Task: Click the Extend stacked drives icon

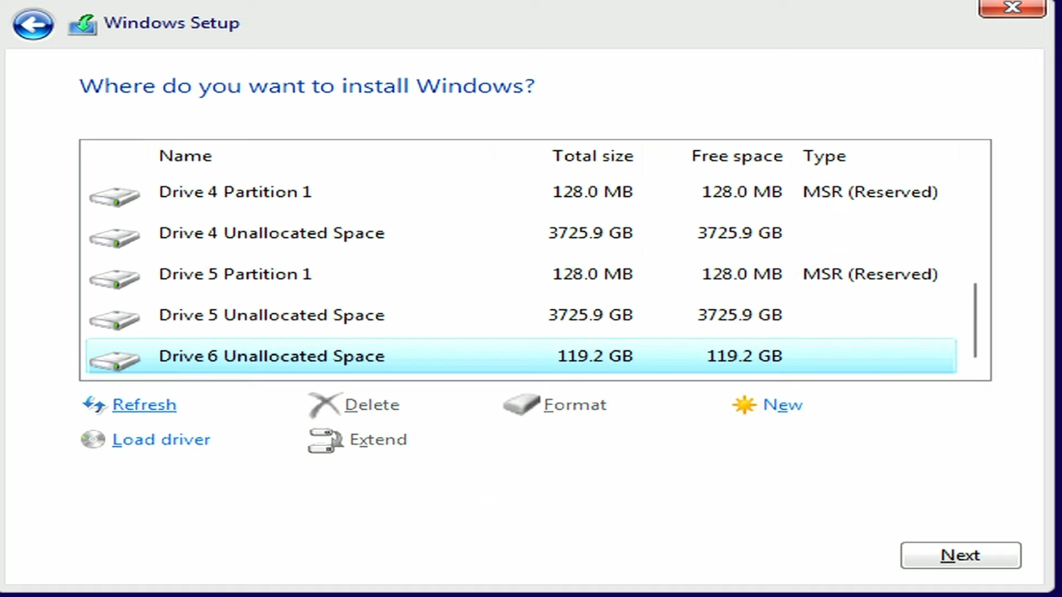Action: click(x=323, y=440)
